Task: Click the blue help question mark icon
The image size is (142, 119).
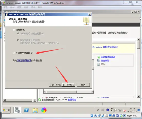Action: point(108,110)
